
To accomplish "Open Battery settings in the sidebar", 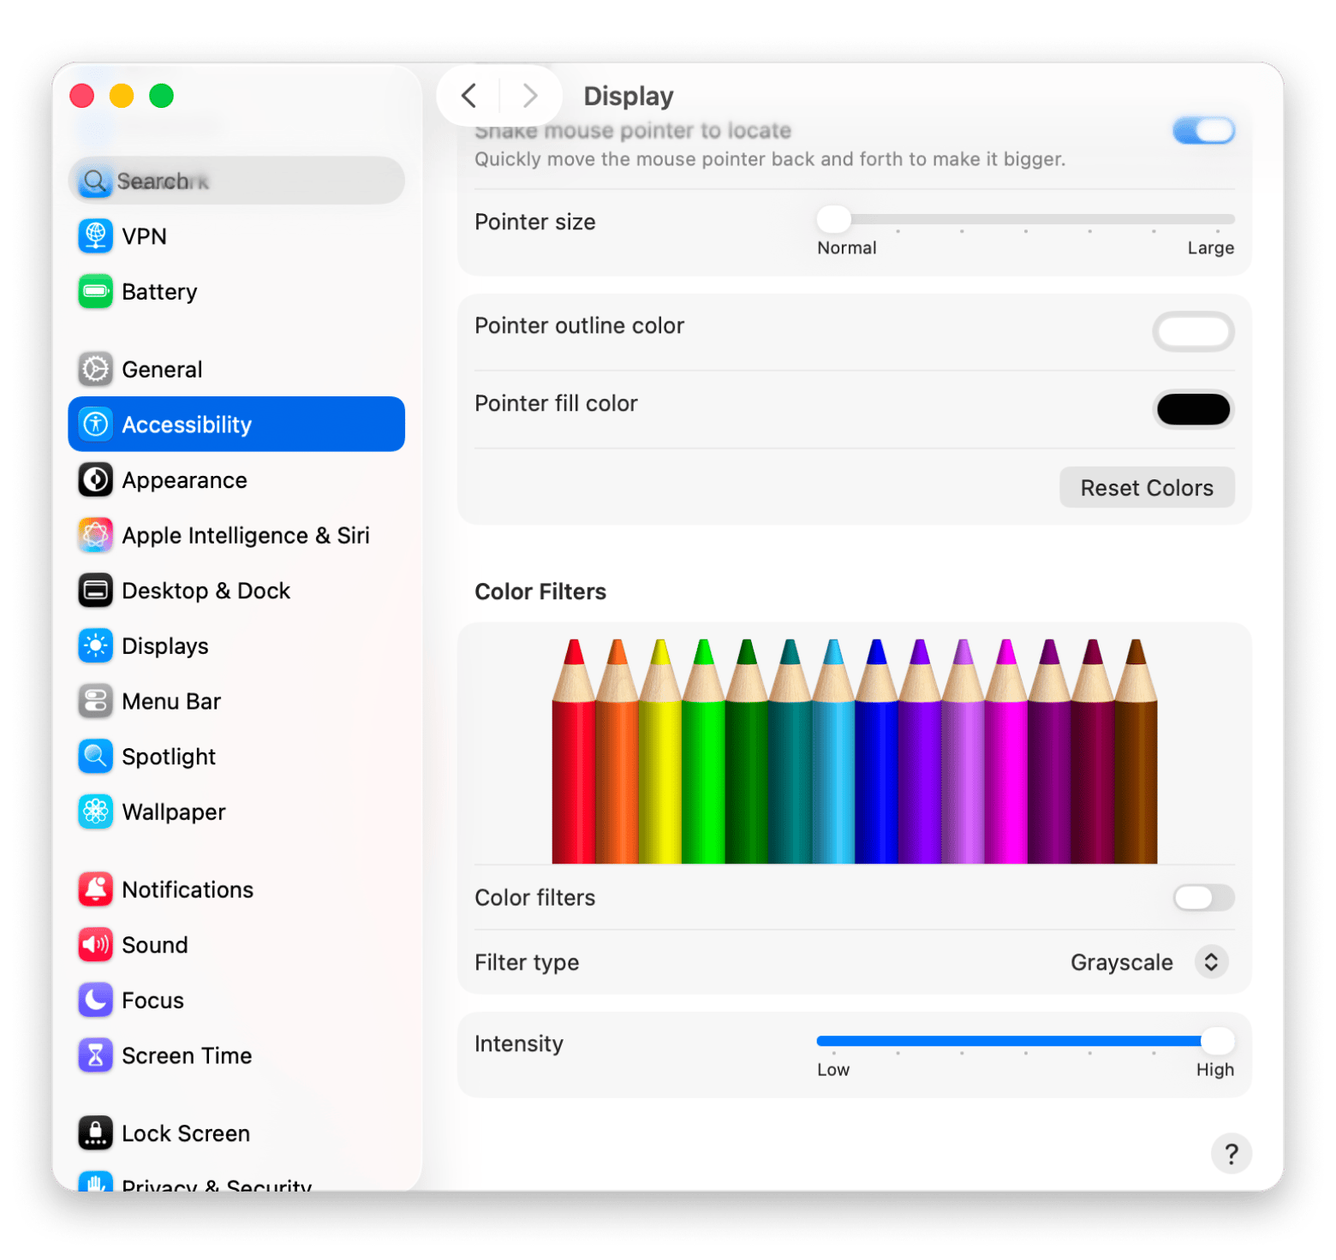I will pyautogui.click(x=159, y=291).
